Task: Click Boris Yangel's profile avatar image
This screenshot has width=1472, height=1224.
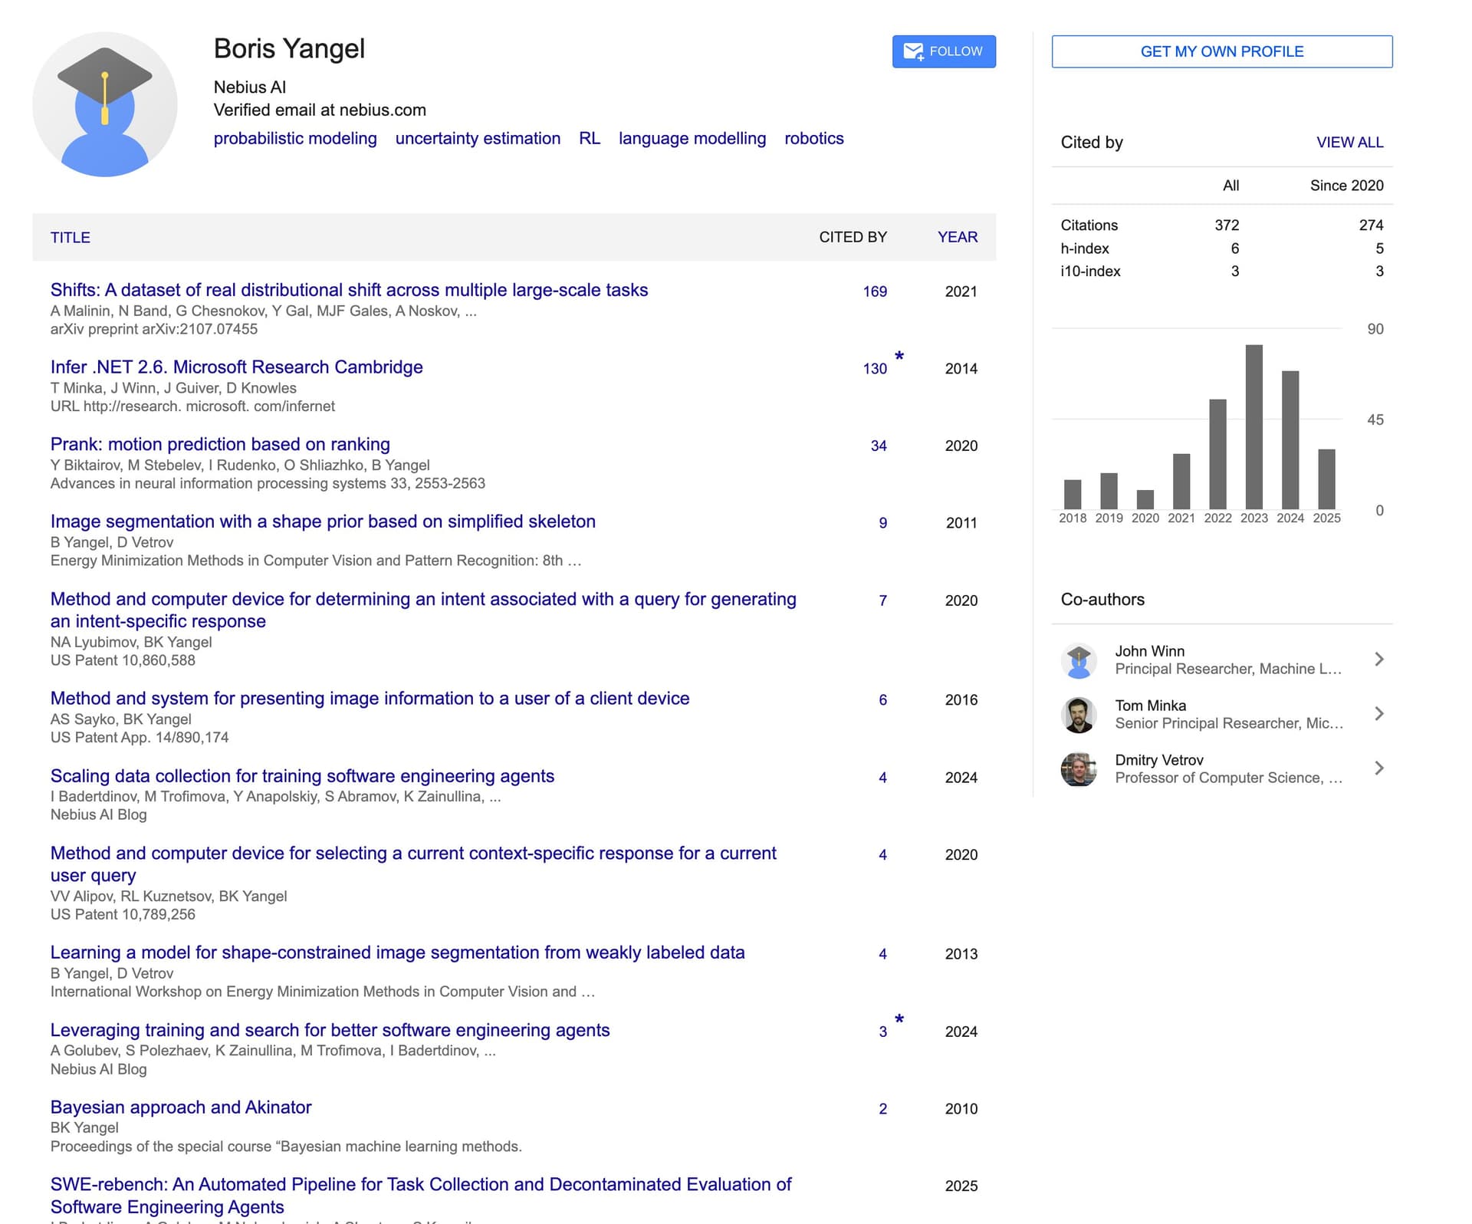Action: 105,104
